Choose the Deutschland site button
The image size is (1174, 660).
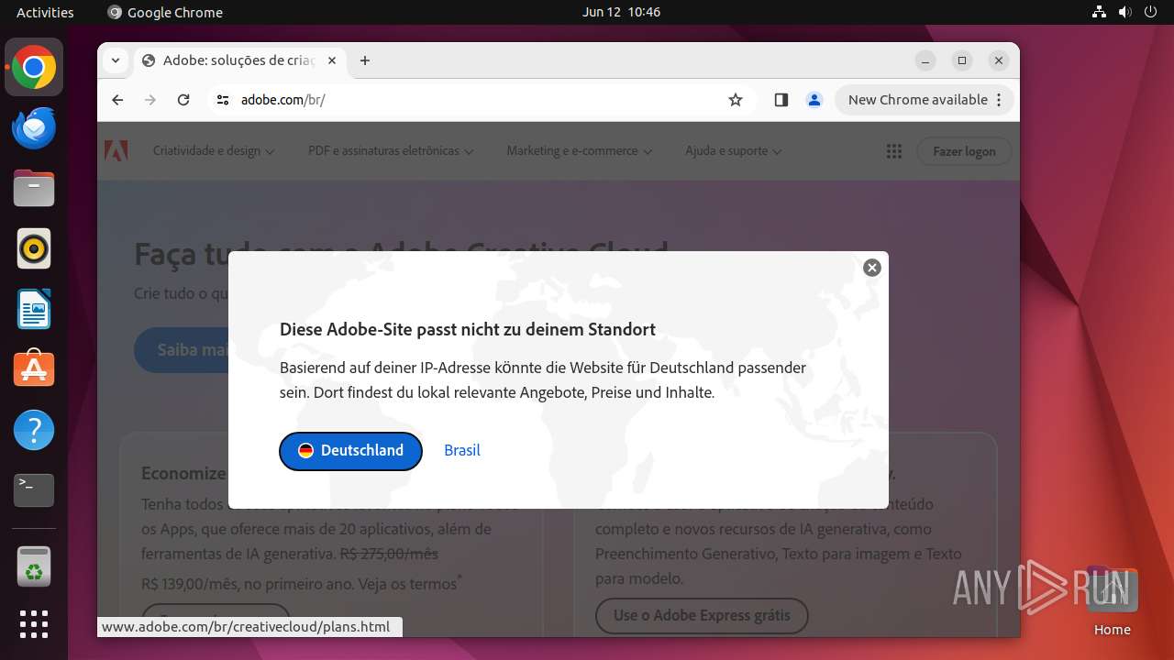(350, 451)
